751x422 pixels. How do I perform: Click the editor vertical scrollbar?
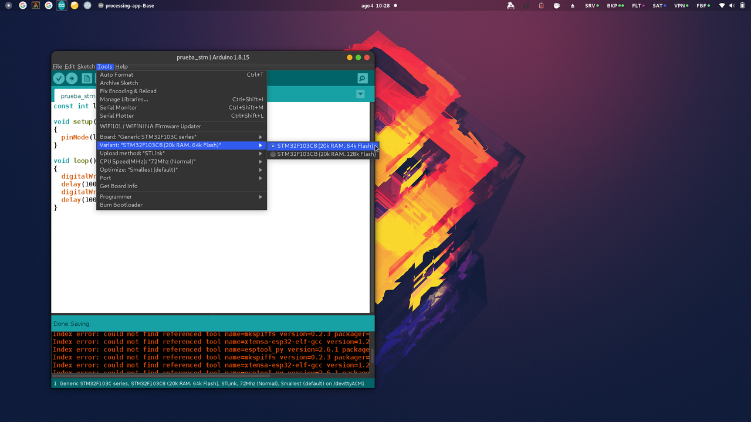point(372,207)
